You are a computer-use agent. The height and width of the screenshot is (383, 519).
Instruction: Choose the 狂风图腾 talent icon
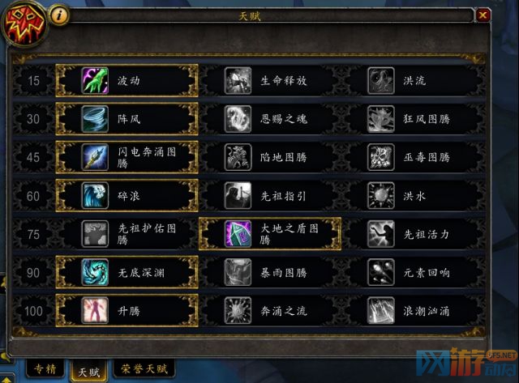[x=380, y=119]
